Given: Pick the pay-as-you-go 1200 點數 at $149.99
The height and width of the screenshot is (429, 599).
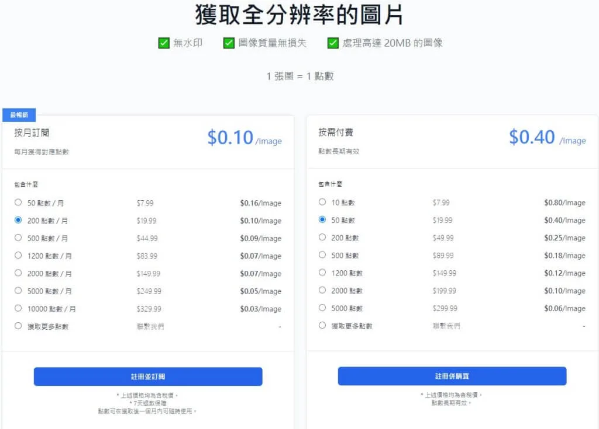Looking at the screenshot, I should (322, 272).
